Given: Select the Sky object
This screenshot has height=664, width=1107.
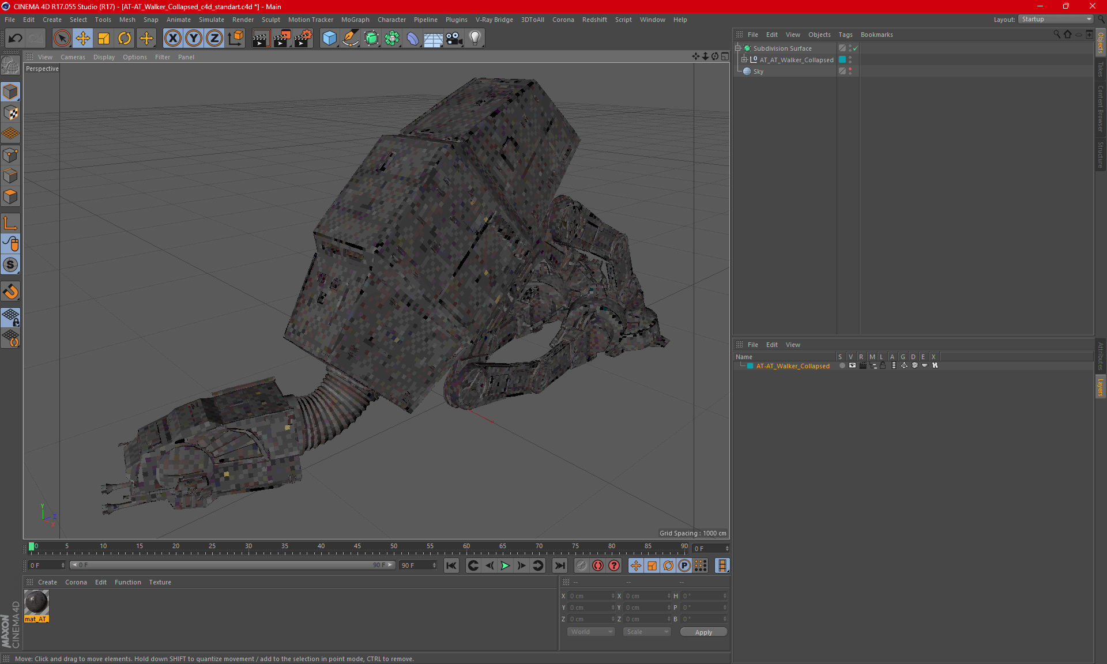Looking at the screenshot, I should click(758, 71).
